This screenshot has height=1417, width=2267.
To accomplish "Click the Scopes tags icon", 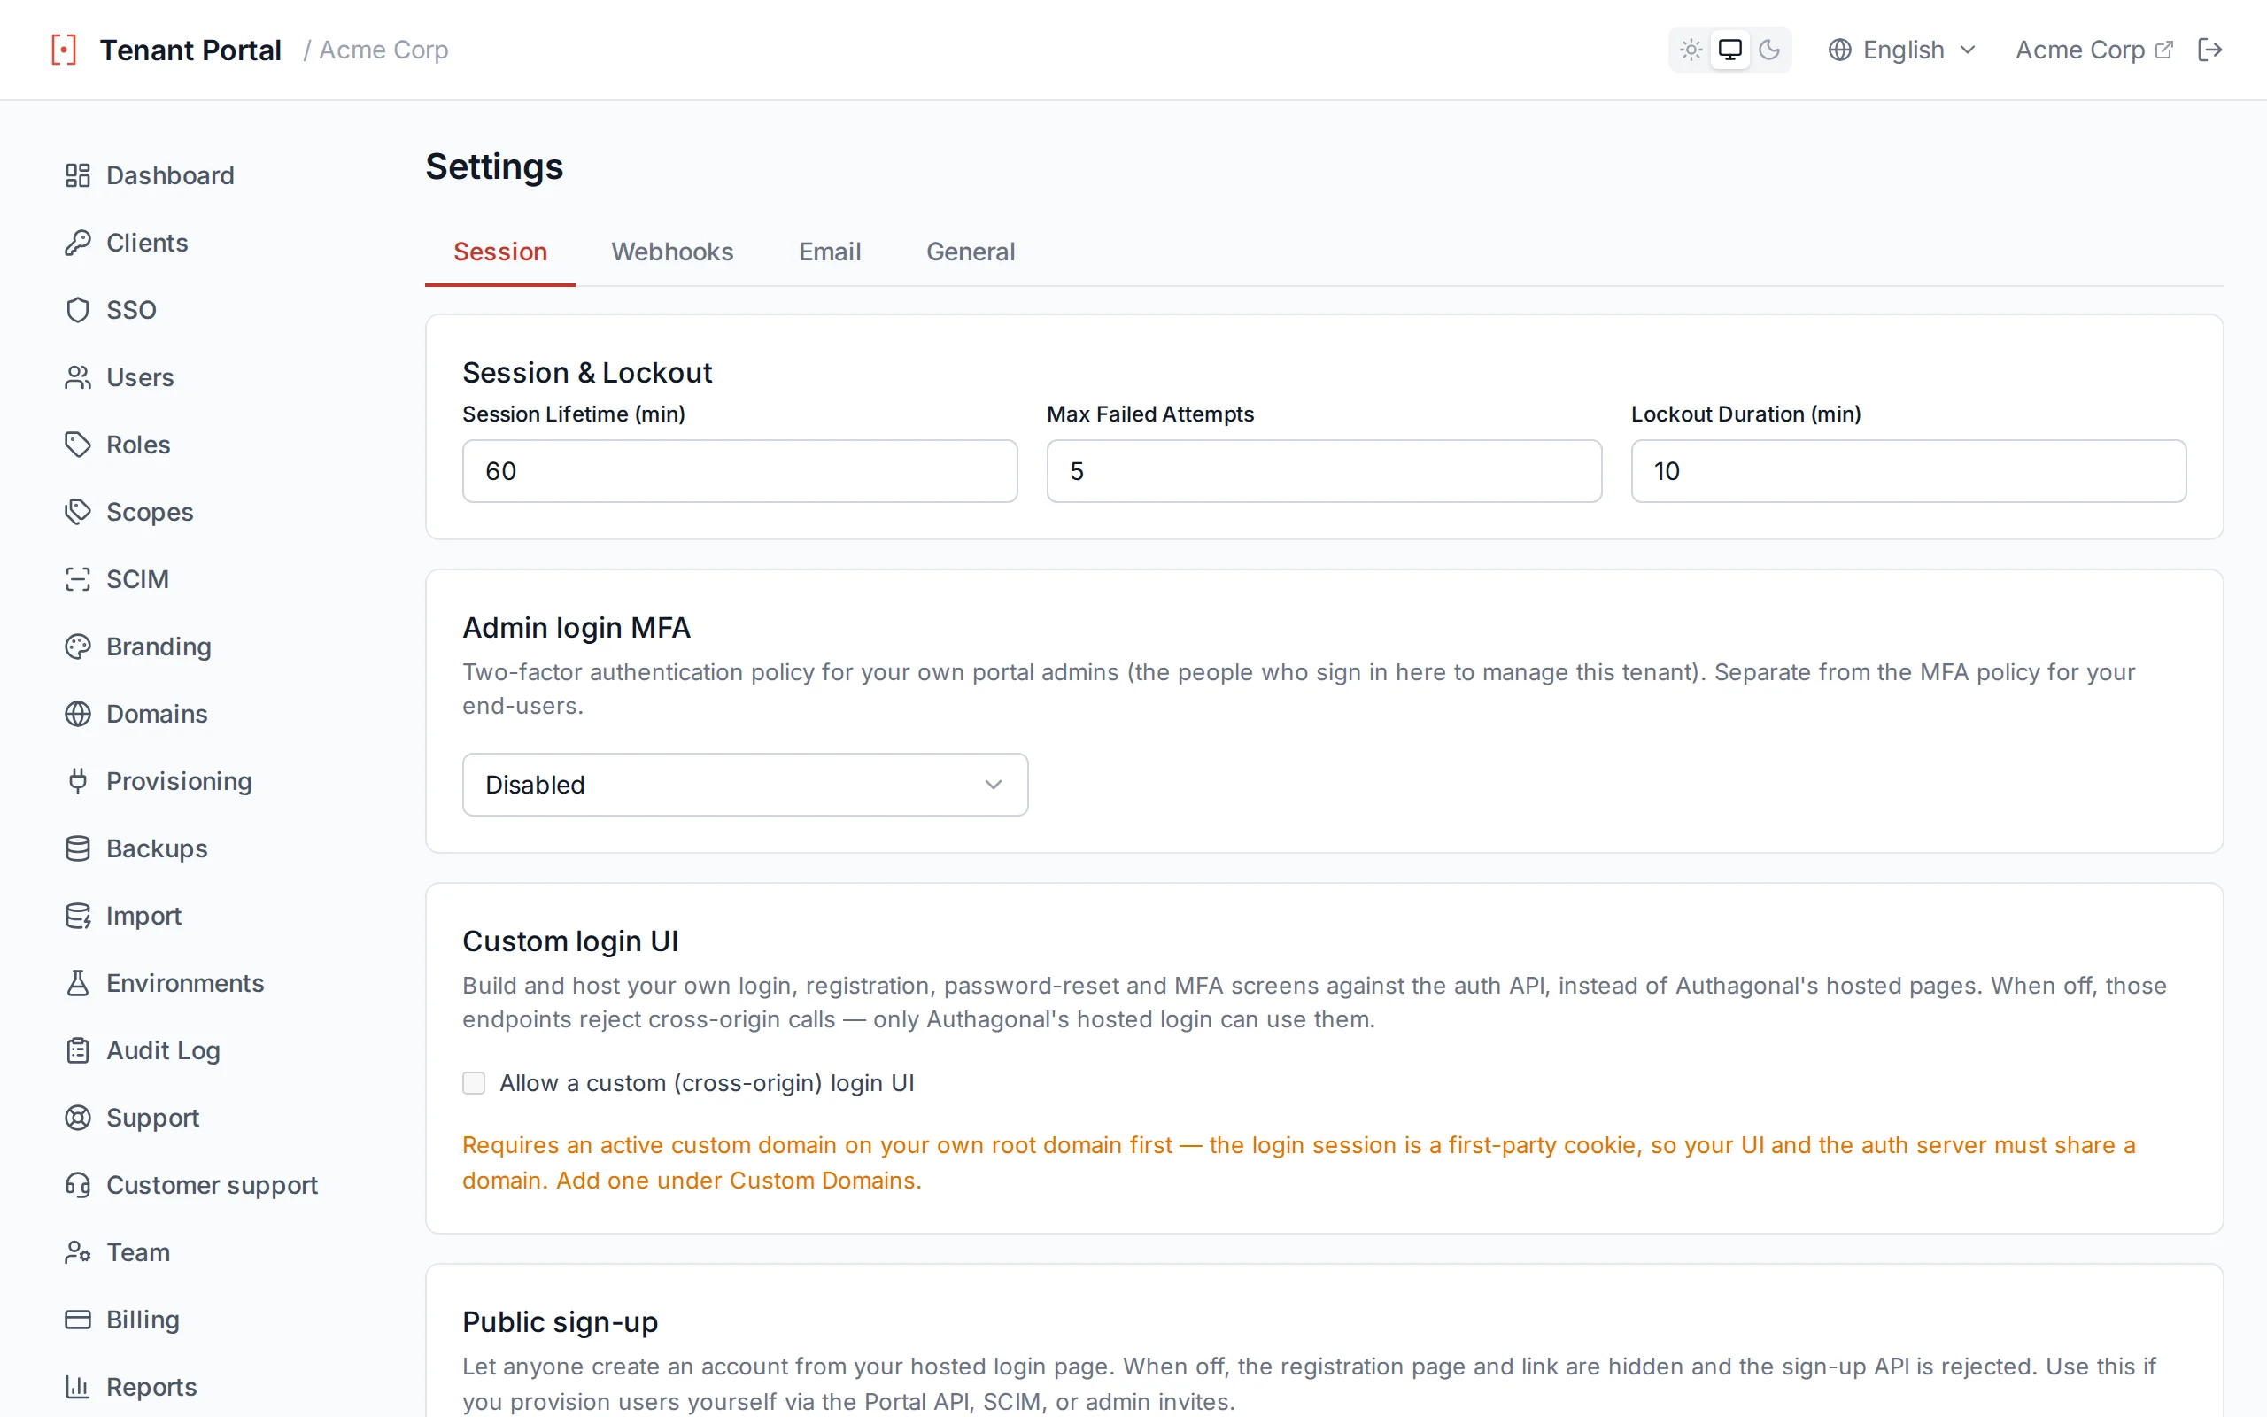I will (78, 512).
